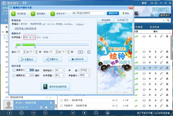This screenshot has width=173, height=116.
Task: Click the share icon in now-playing panel
Action: click(51, 107)
